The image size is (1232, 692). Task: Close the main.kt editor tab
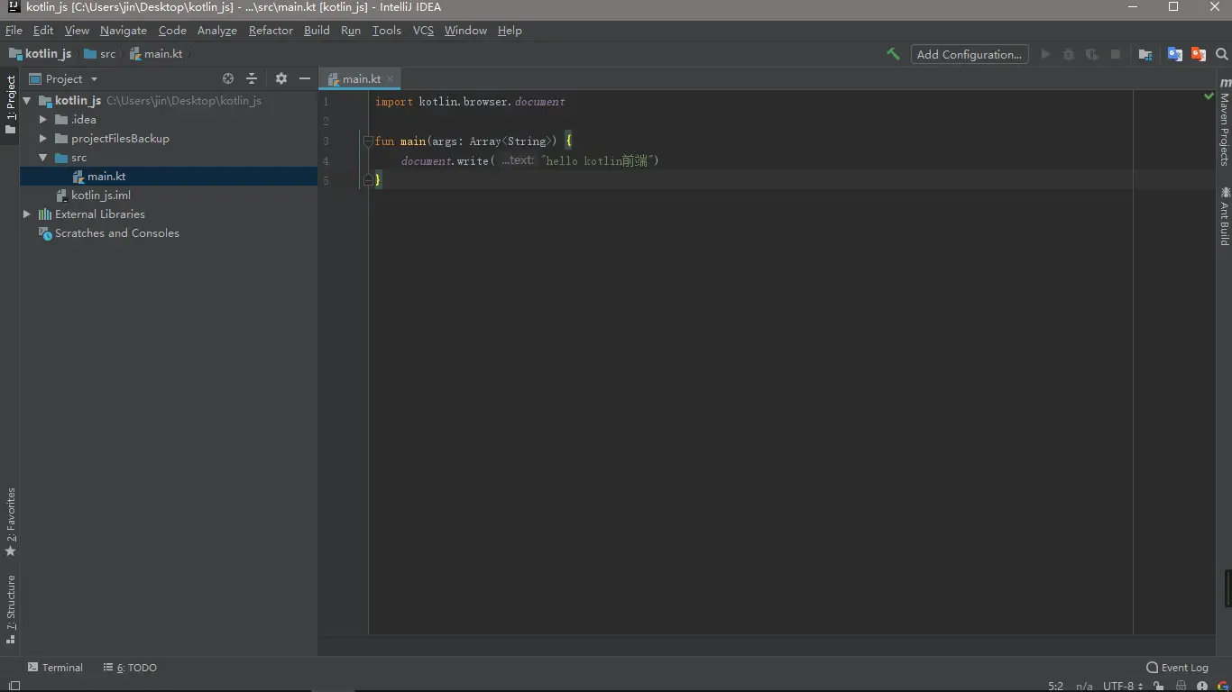click(x=391, y=79)
